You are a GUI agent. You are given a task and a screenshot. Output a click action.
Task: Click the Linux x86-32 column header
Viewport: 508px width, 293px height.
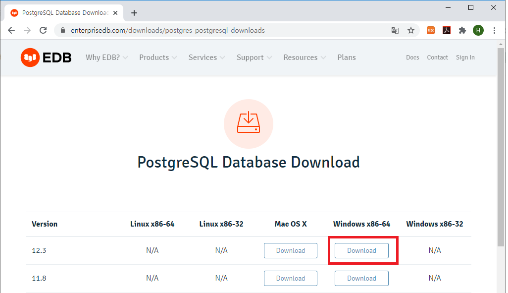(221, 224)
